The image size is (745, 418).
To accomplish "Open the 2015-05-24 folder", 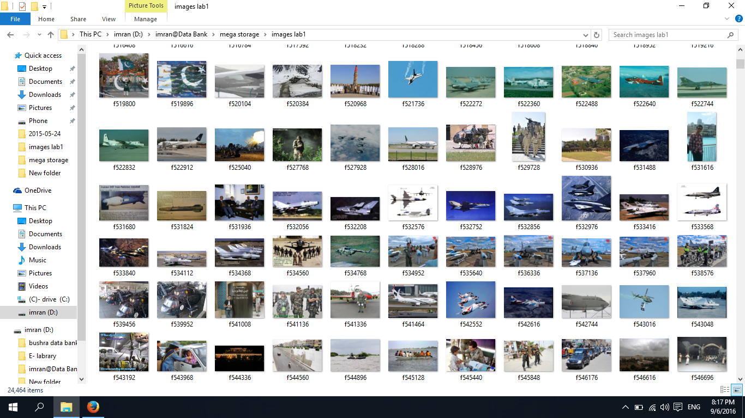I will click(x=45, y=134).
